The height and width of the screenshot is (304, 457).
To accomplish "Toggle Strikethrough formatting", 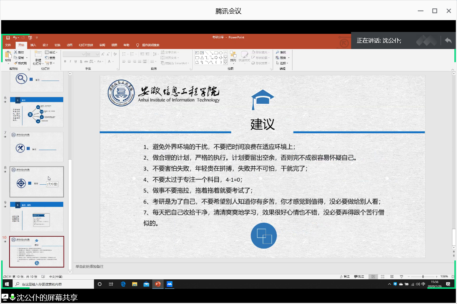I will (x=87, y=61).
